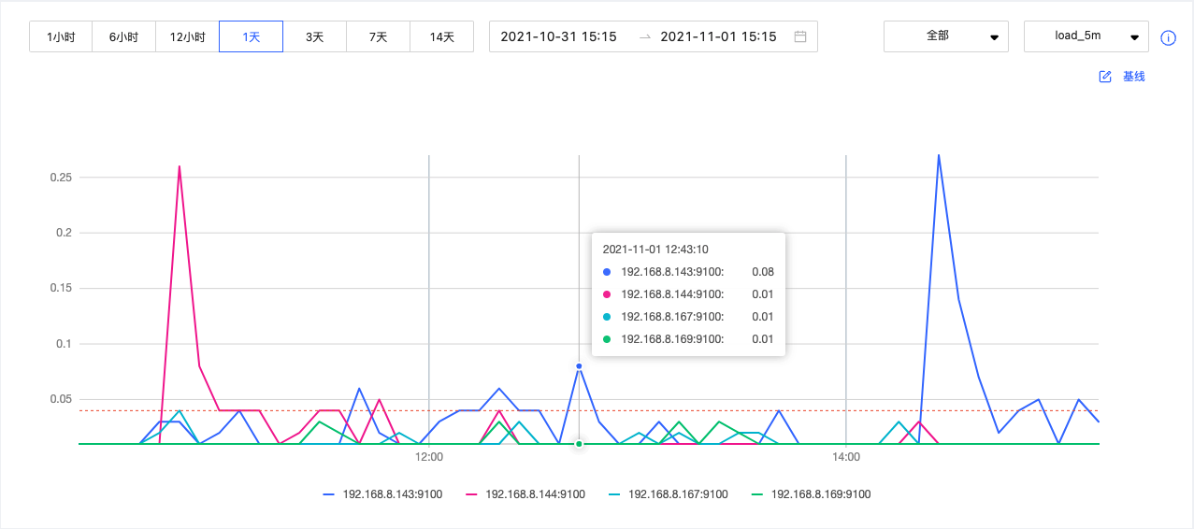
Task: Click the start date 2021-10-31 15:15 field
Action: click(x=558, y=36)
